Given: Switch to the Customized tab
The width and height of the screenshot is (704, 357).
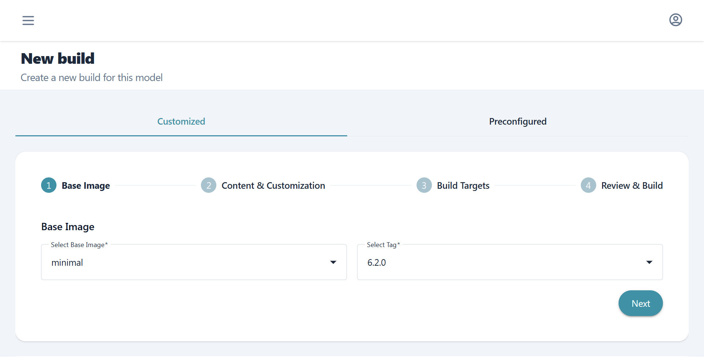Looking at the screenshot, I should pyautogui.click(x=181, y=122).
